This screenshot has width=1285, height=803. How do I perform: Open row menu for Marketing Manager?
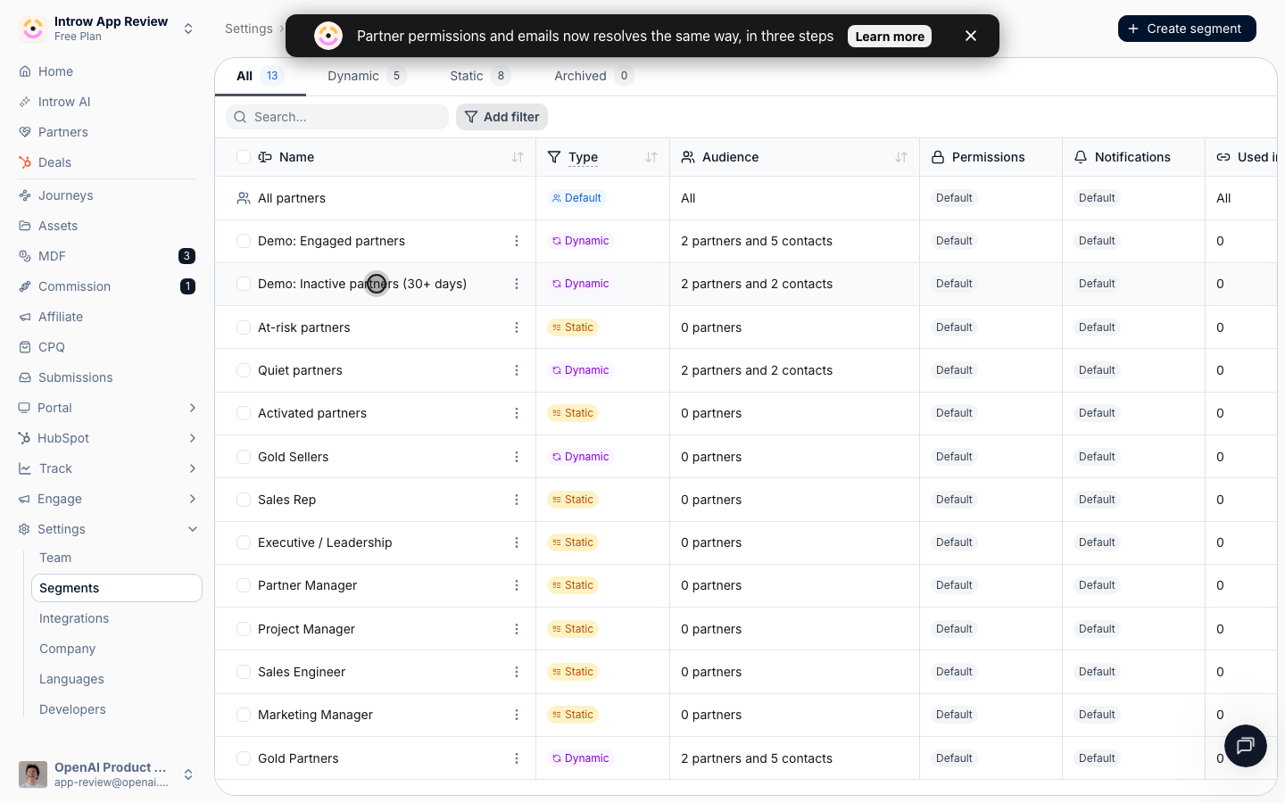click(x=517, y=715)
